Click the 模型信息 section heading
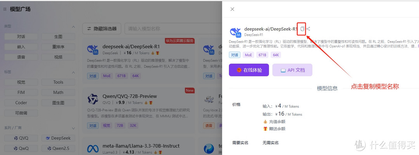 point(327,88)
